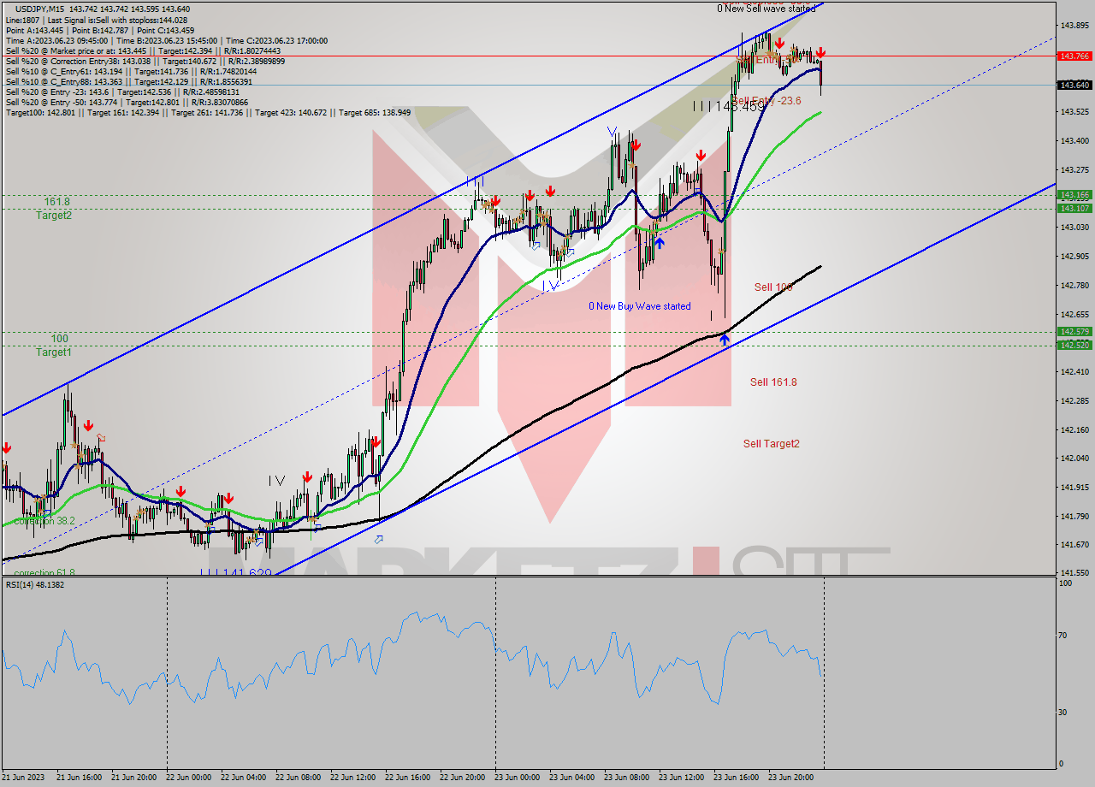This screenshot has height=787, width=1095.
Task: Click the 'Sell Target2' label
Action: click(772, 443)
